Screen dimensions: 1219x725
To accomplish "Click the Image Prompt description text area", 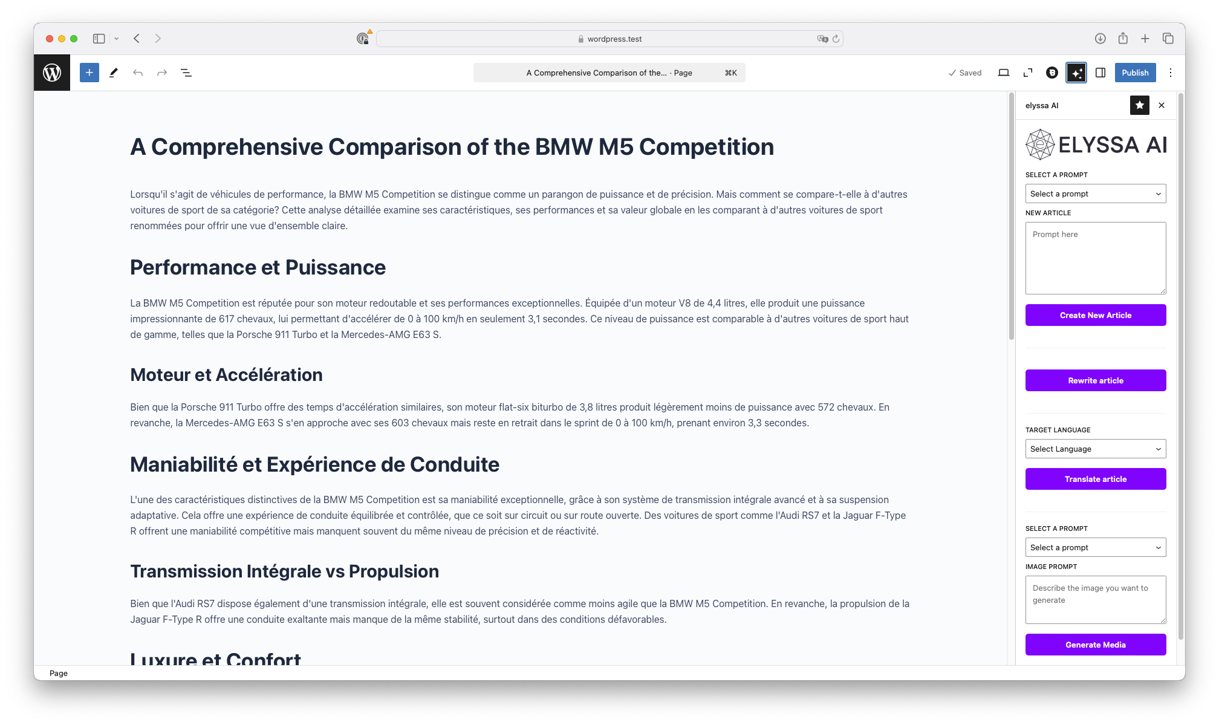I will (x=1096, y=600).
